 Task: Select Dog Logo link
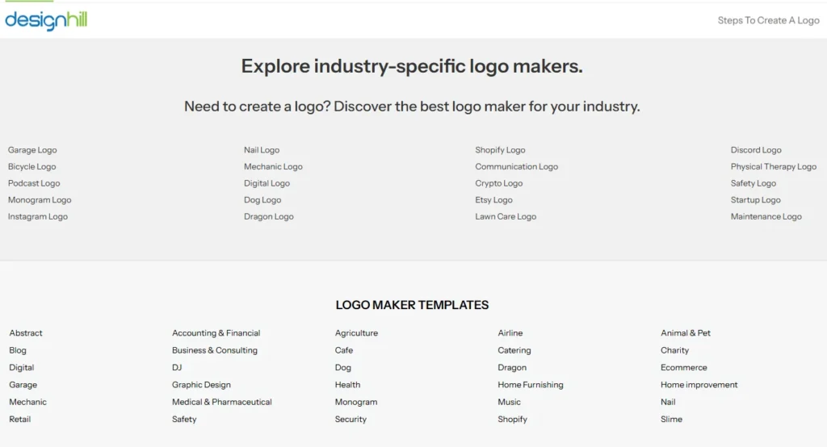(x=262, y=200)
